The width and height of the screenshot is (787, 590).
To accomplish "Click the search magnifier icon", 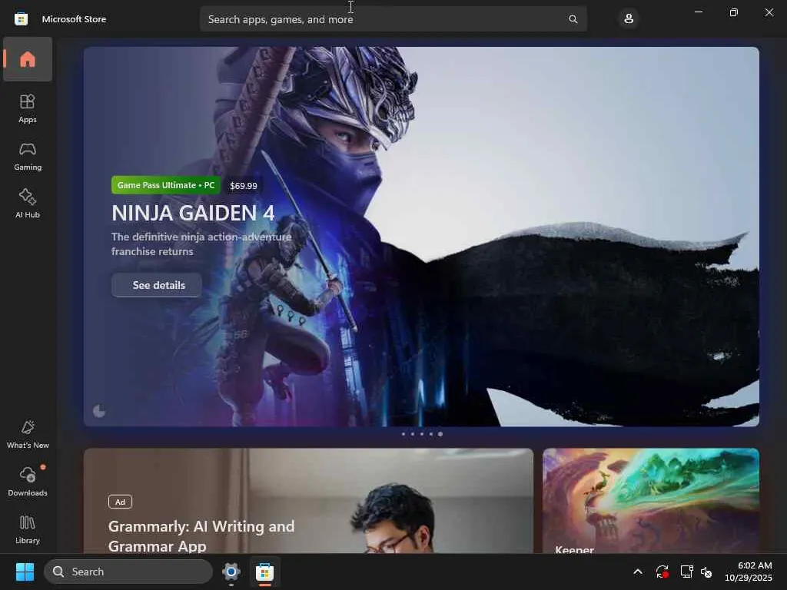I will [573, 19].
